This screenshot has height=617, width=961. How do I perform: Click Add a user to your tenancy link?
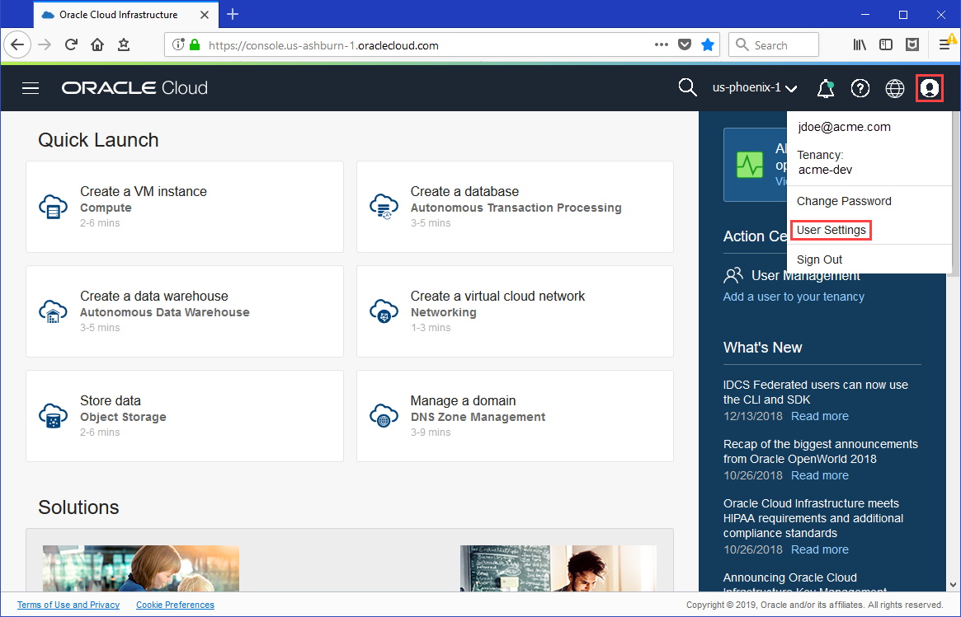794,297
